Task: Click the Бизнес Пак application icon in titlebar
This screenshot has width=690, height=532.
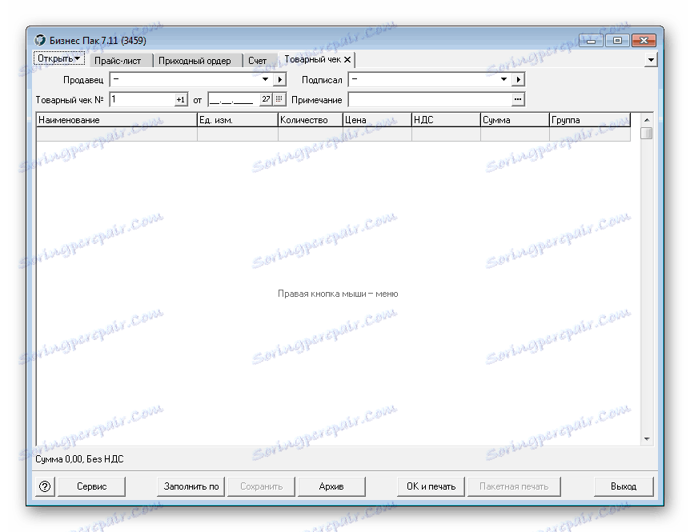Action: click(38, 39)
